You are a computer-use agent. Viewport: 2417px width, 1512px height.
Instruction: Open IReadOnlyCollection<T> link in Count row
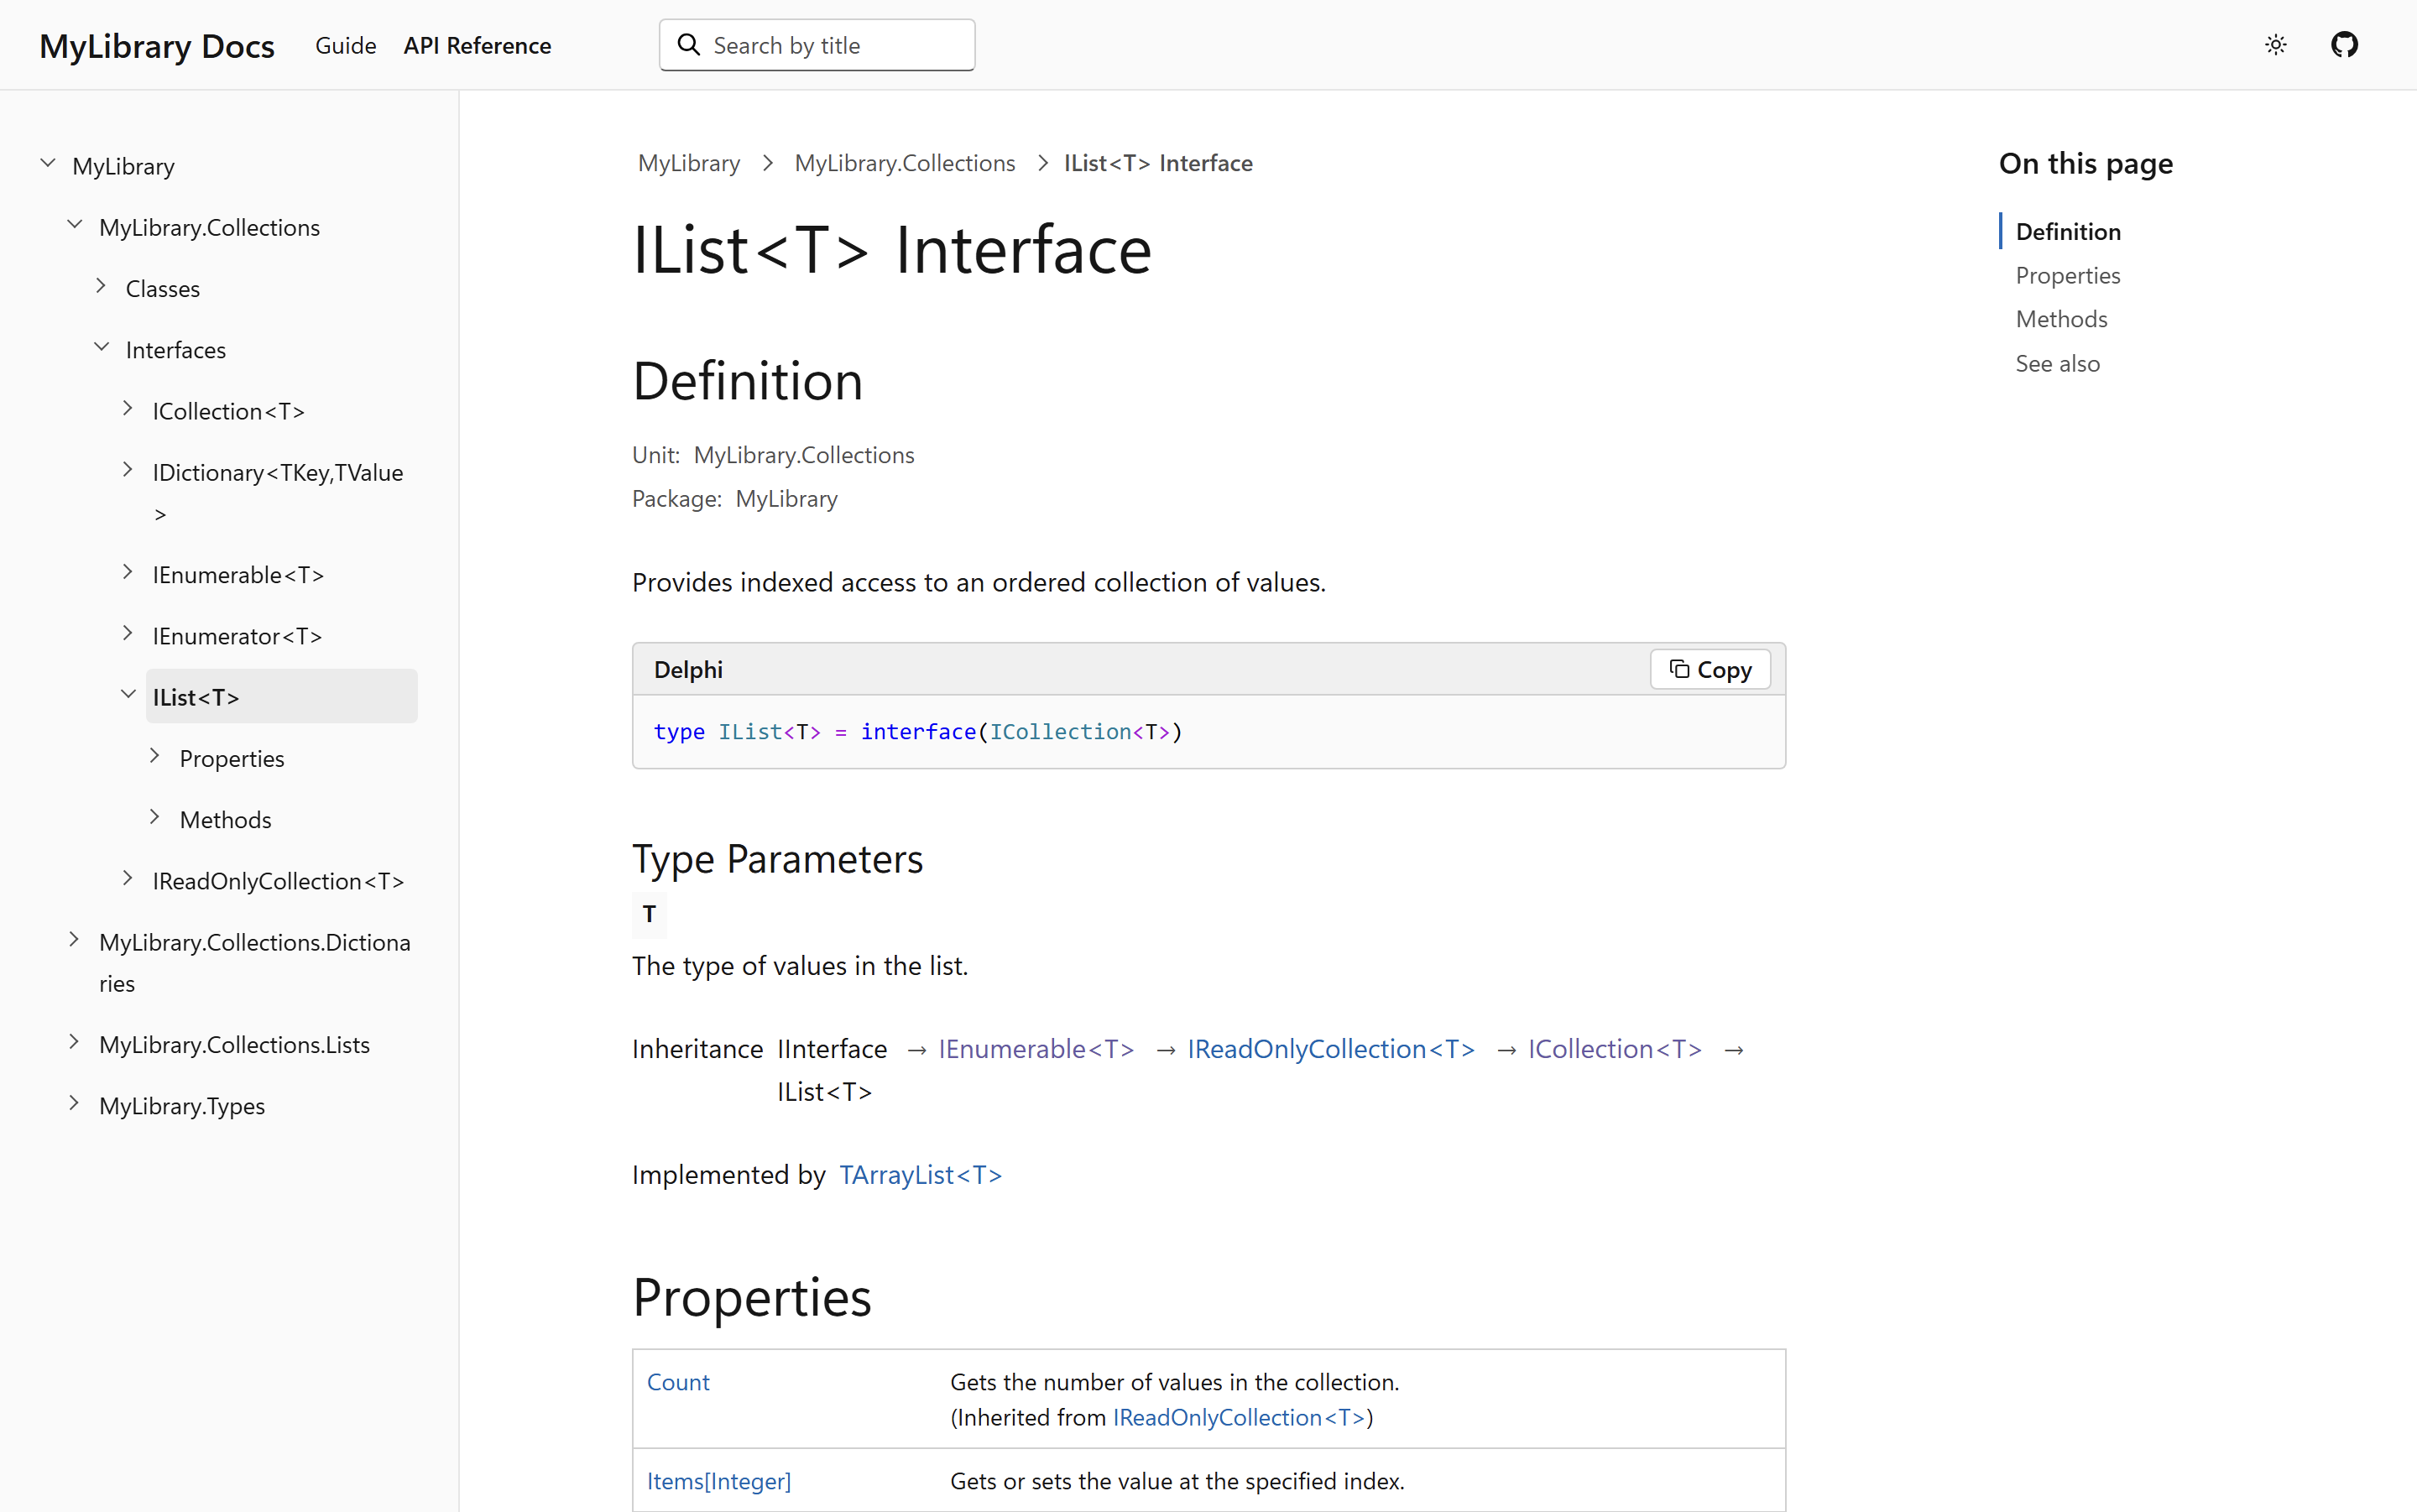click(x=1239, y=1417)
